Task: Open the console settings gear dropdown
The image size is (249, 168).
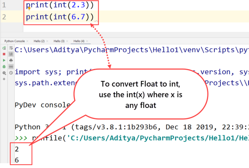Action: tap(4, 73)
